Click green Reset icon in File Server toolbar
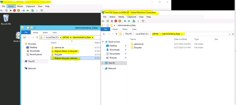236x105 pixels. tap(28, 11)
